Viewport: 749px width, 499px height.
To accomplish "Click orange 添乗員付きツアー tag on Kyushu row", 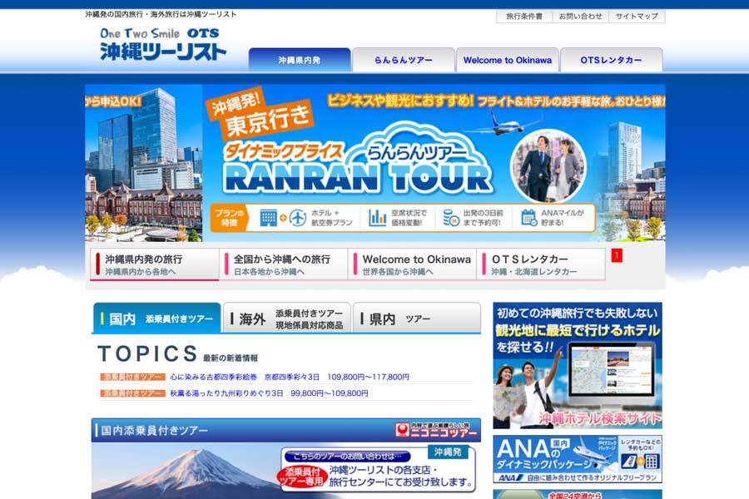I will (133, 393).
